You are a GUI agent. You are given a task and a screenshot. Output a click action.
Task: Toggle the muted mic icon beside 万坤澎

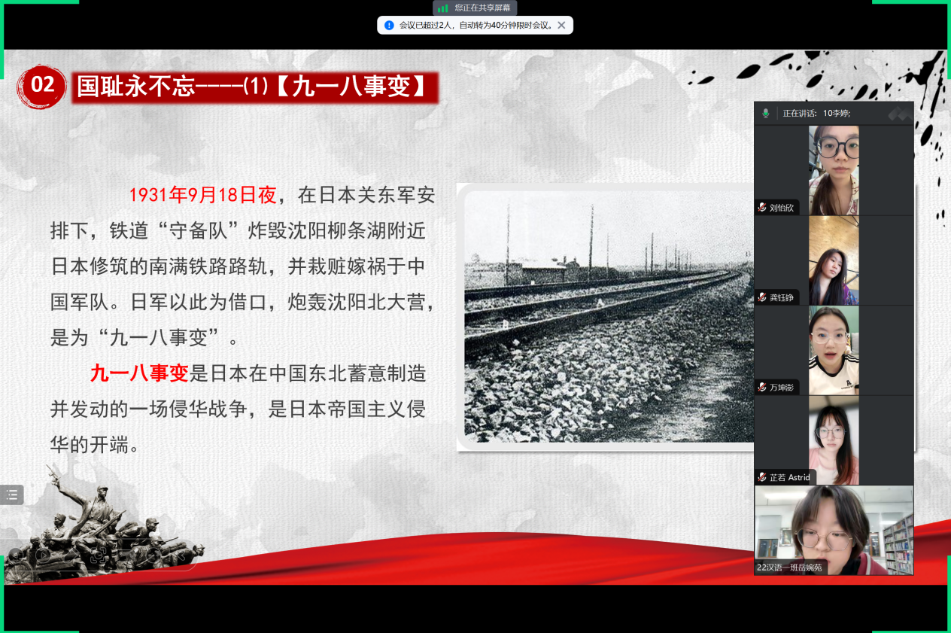pyautogui.click(x=762, y=387)
